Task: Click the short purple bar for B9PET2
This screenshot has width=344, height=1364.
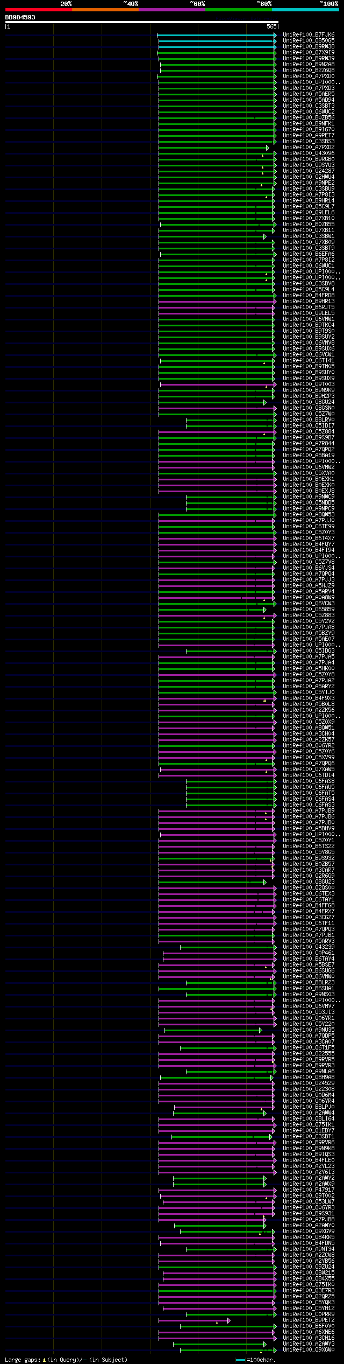Action: click(x=194, y=1320)
